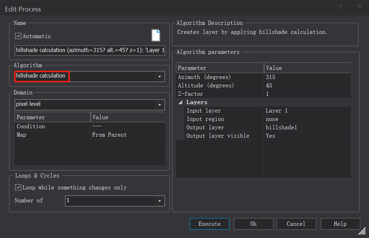Disable Loop while something changes only
The width and height of the screenshot is (369, 238).
18,188
